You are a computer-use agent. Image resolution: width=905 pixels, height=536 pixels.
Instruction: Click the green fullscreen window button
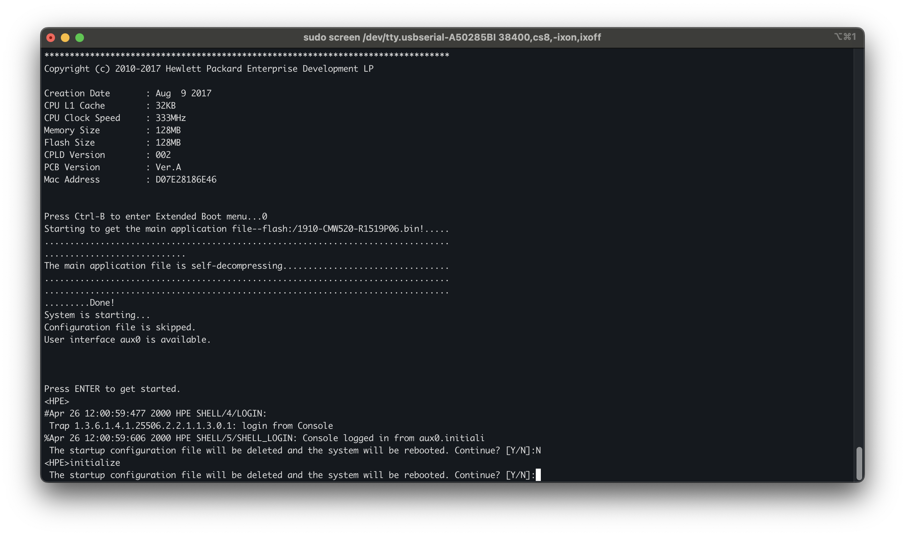pos(80,38)
